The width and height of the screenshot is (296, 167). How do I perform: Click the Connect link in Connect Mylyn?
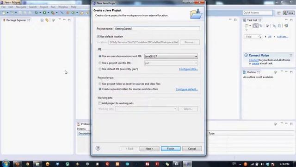pyautogui.click(x=253, y=60)
